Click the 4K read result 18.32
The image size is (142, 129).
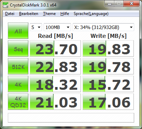coord(55,84)
